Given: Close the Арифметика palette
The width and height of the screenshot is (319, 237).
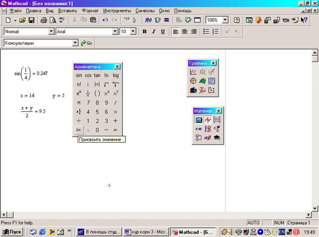Looking at the screenshot, I should [x=117, y=67].
